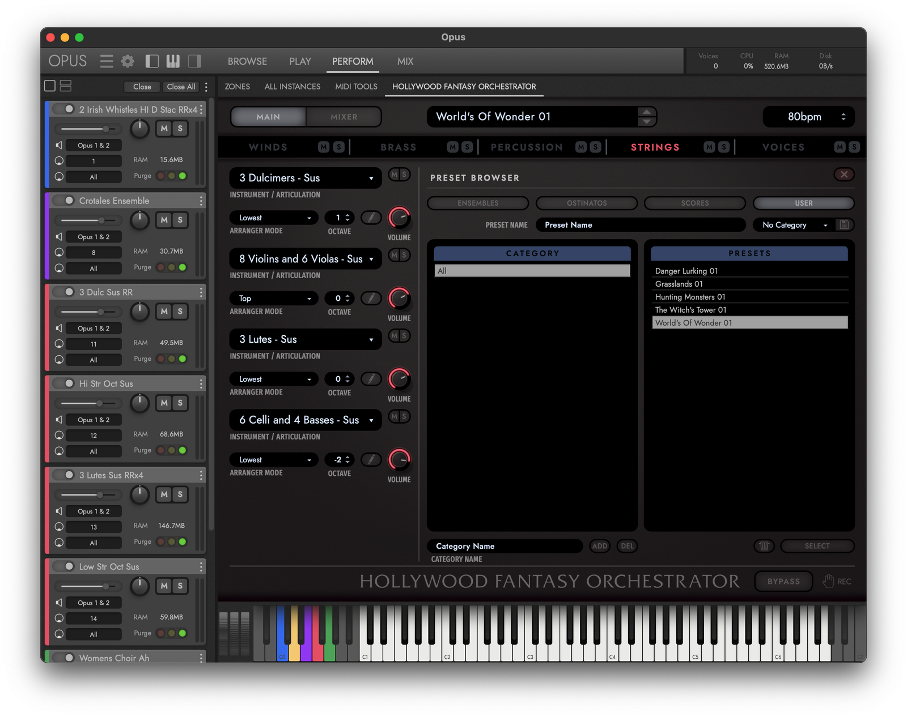Click the speaker icon on Crotales Ensemble
Viewport: 907px width, 716px height.
[x=59, y=237]
